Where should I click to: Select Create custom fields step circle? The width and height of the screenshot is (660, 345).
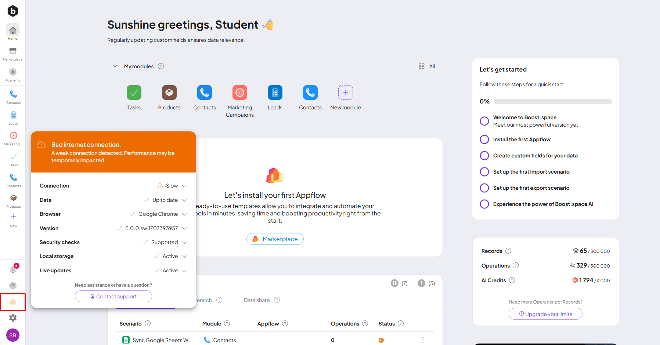(x=484, y=156)
